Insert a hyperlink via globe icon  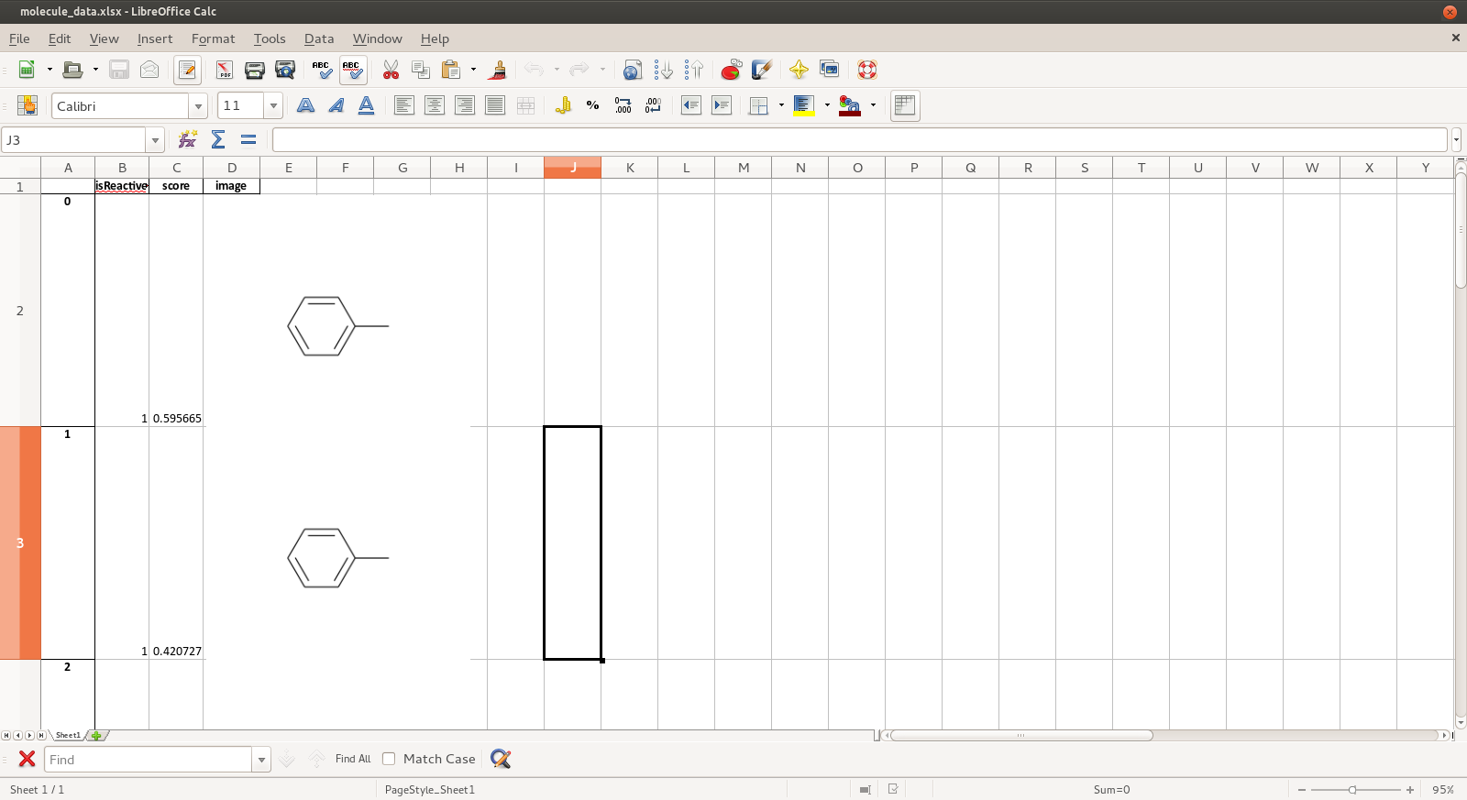[x=632, y=70]
